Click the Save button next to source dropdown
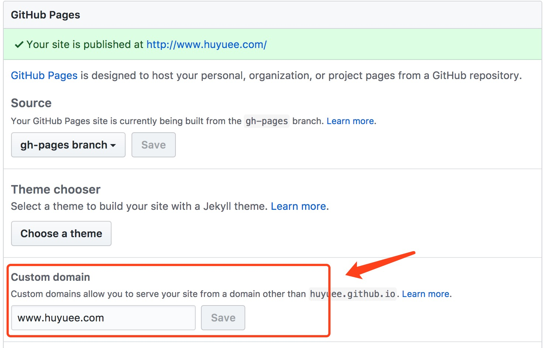 [154, 145]
